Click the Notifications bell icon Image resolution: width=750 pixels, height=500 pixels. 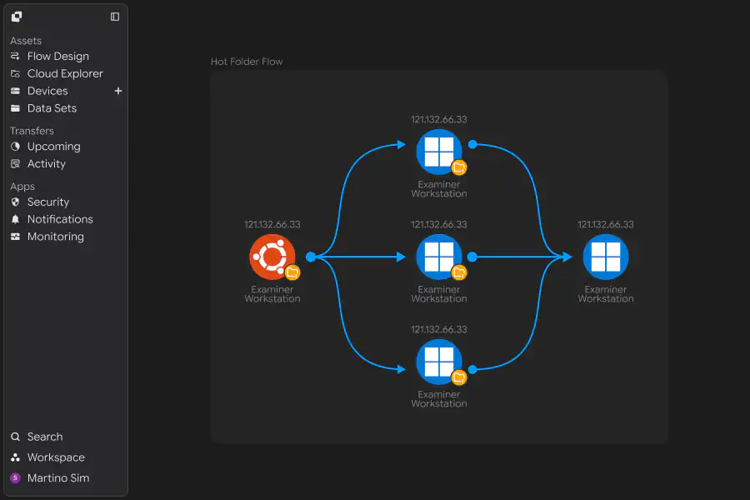coord(15,219)
